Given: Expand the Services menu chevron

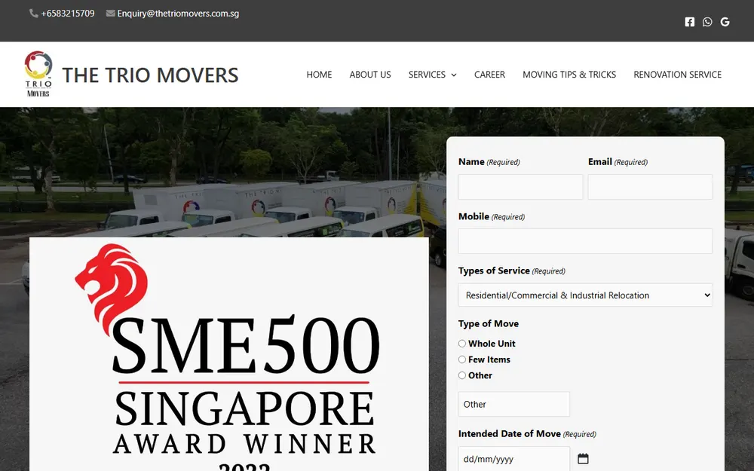Looking at the screenshot, I should tap(453, 75).
